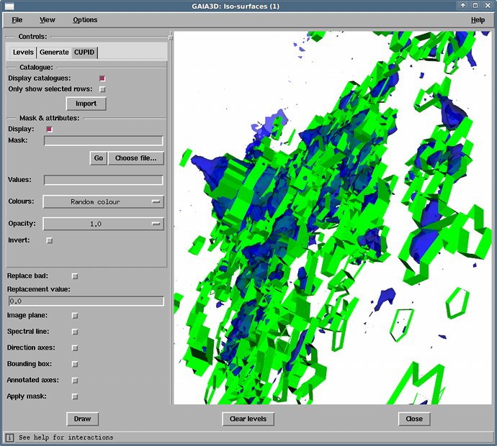Enable the Invert checkbox
Image resolution: width=497 pixels, height=446 pixels.
tap(49, 240)
